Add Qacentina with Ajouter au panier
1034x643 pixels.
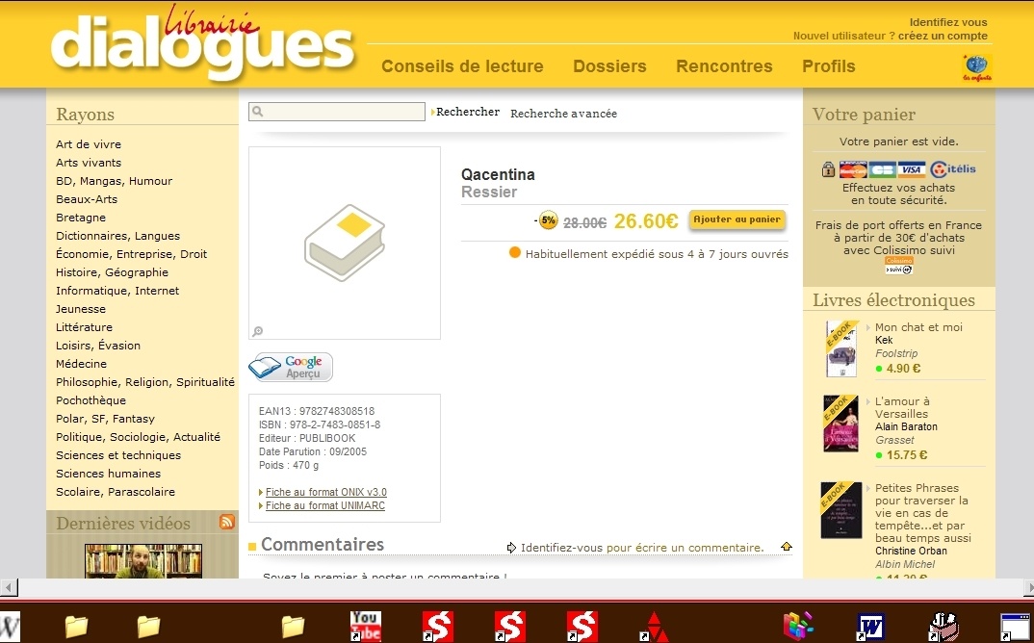pyautogui.click(x=737, y=219)
